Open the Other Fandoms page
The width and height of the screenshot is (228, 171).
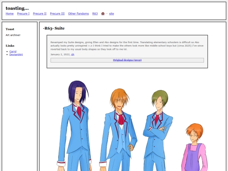point(79,14)
